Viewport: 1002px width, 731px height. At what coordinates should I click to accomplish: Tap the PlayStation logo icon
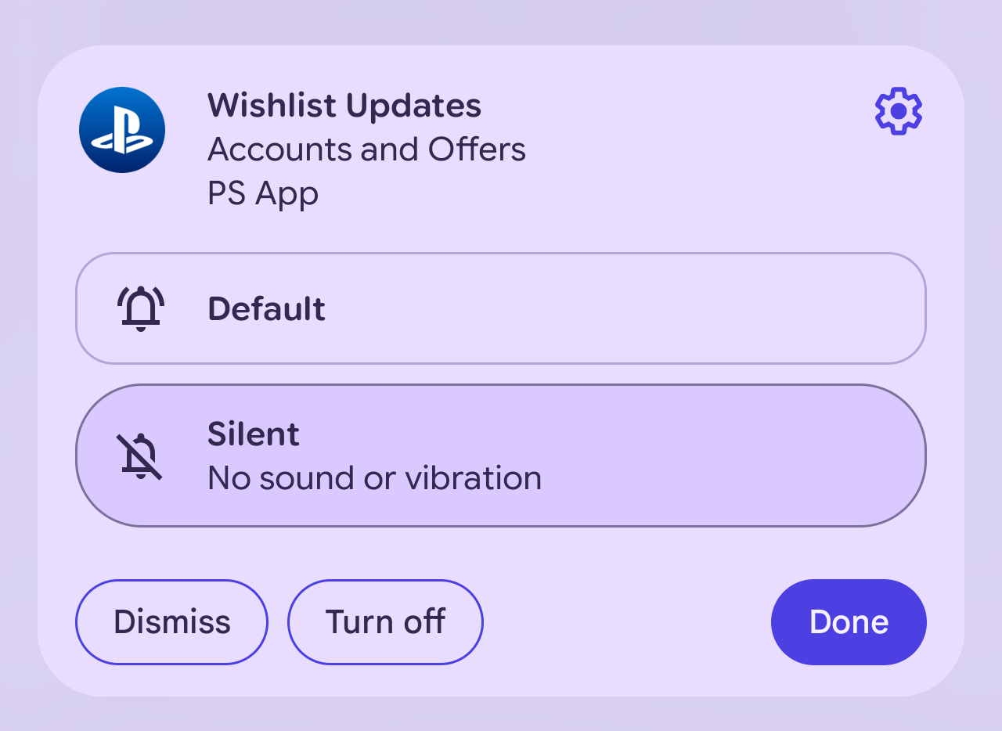122,130
